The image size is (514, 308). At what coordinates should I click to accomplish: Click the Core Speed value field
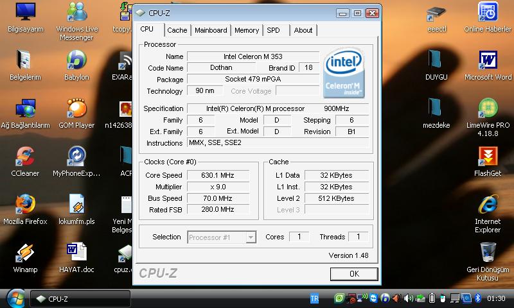(217, 175)
